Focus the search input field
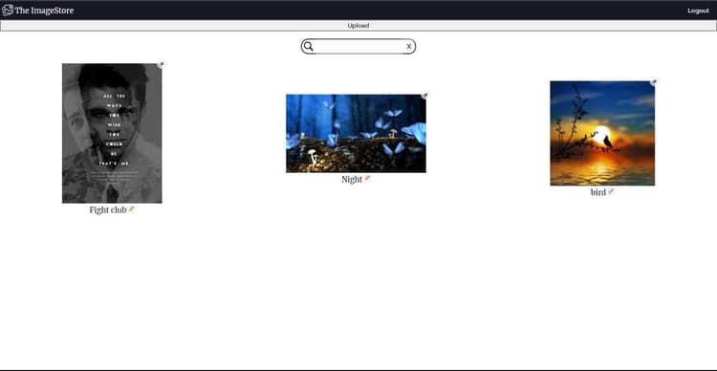Screen dimensions: 717x371 [x=359, y=46]
